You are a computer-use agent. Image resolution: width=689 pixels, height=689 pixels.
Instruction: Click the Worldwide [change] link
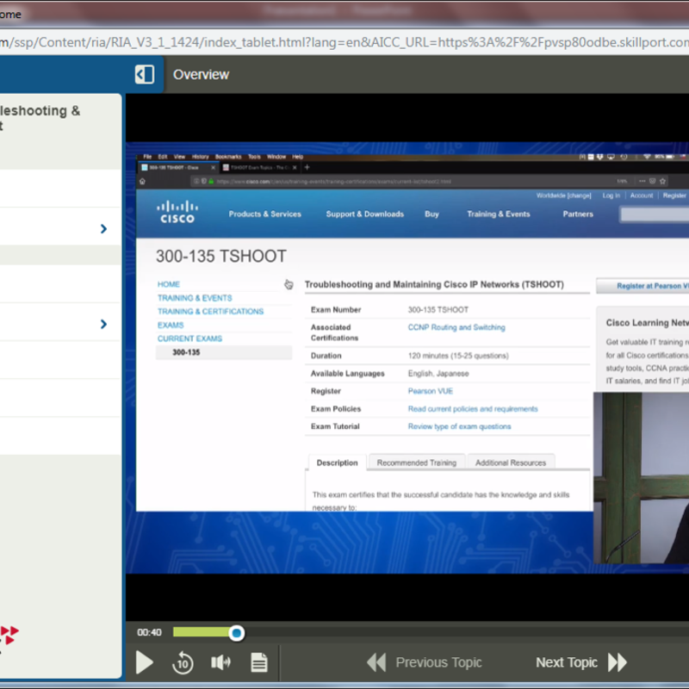point(564,196)
